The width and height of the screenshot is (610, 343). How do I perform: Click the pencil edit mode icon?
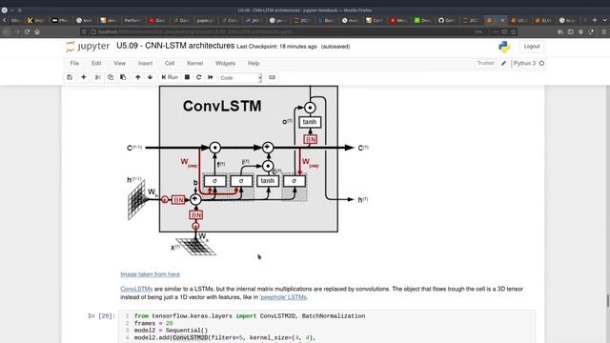(503, 63)
